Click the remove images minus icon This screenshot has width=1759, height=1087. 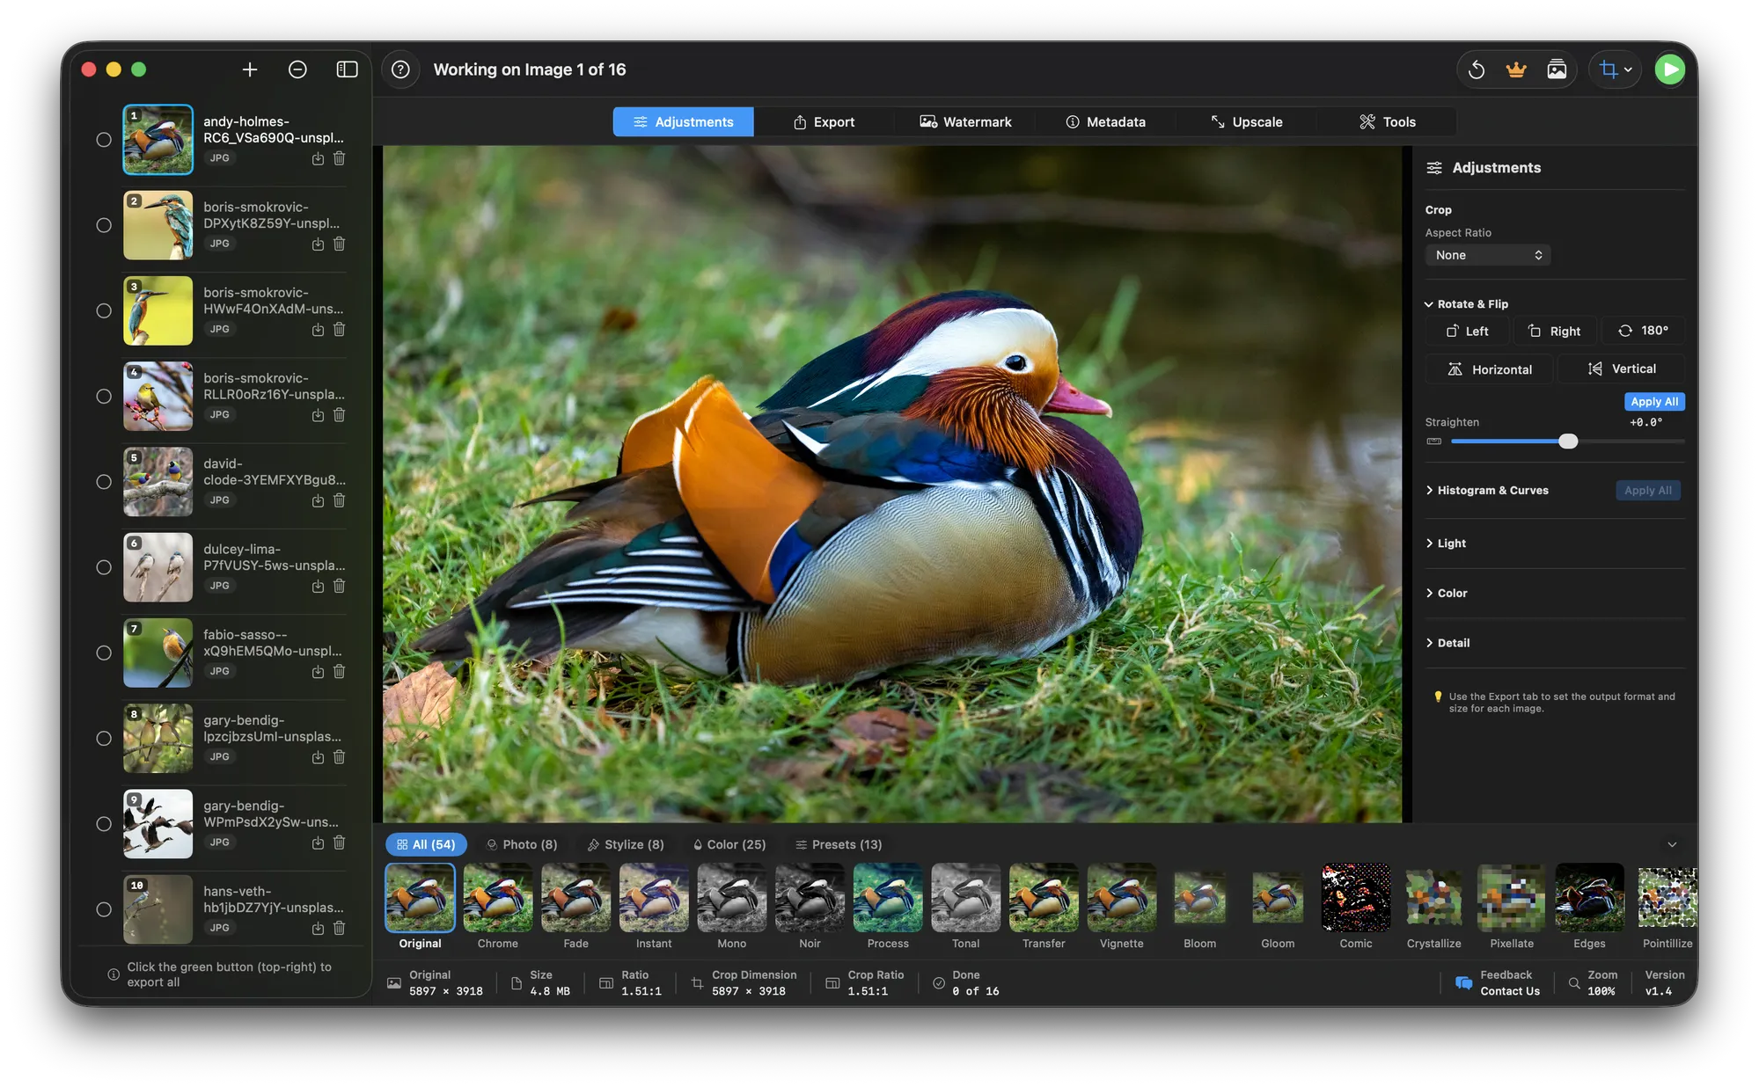[297, 69]
